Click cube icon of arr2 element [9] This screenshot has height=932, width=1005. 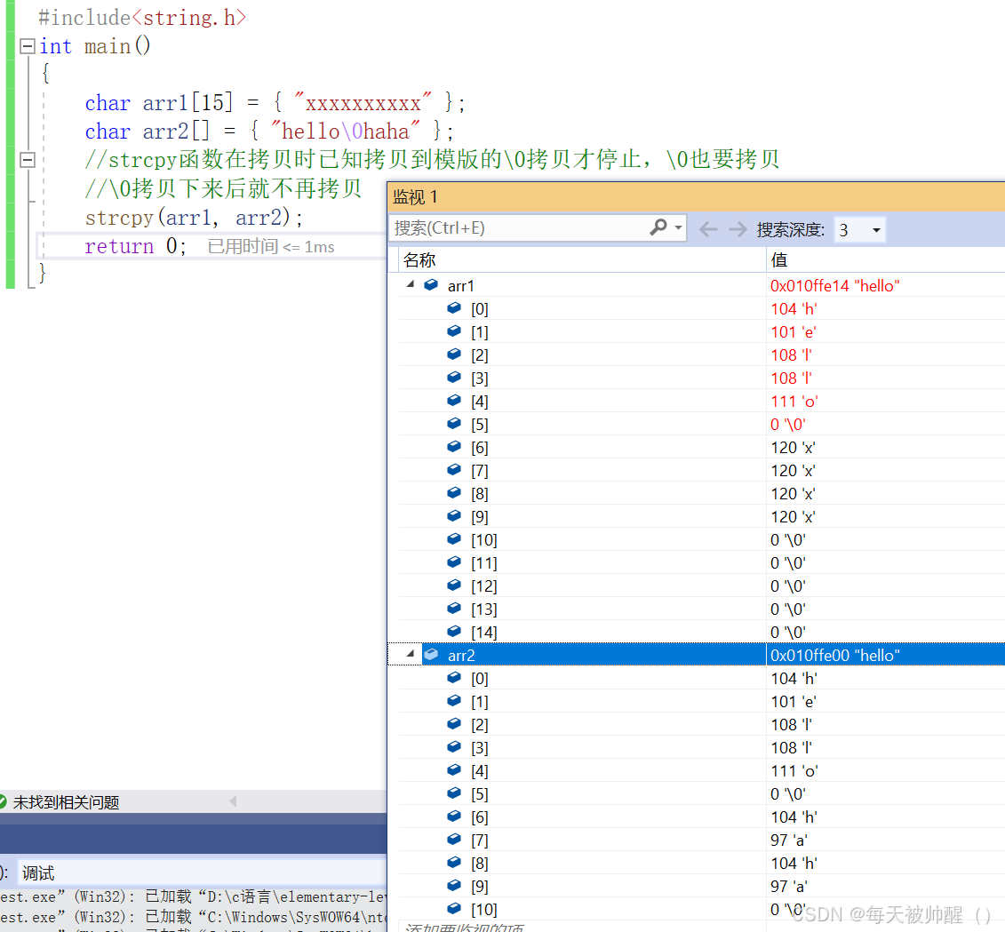(x=454, y=885)
